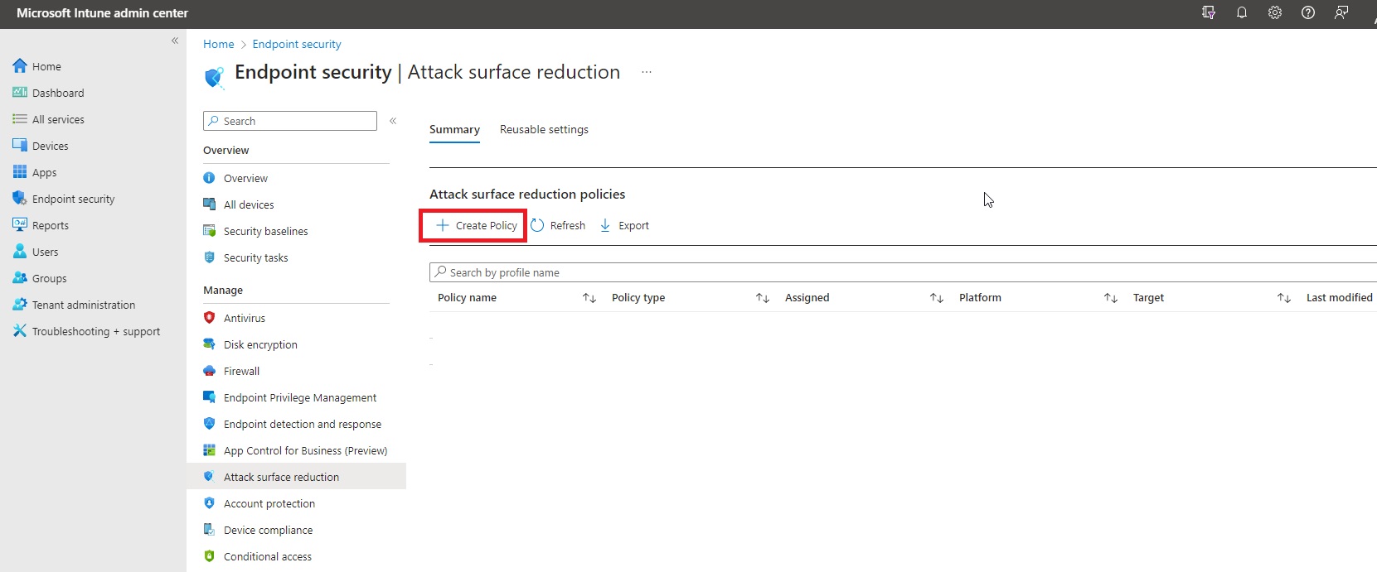Open the settings gear in header
Image resolution: width=1377 pixels, height=572 pixels.
(x=1275, y=12)
